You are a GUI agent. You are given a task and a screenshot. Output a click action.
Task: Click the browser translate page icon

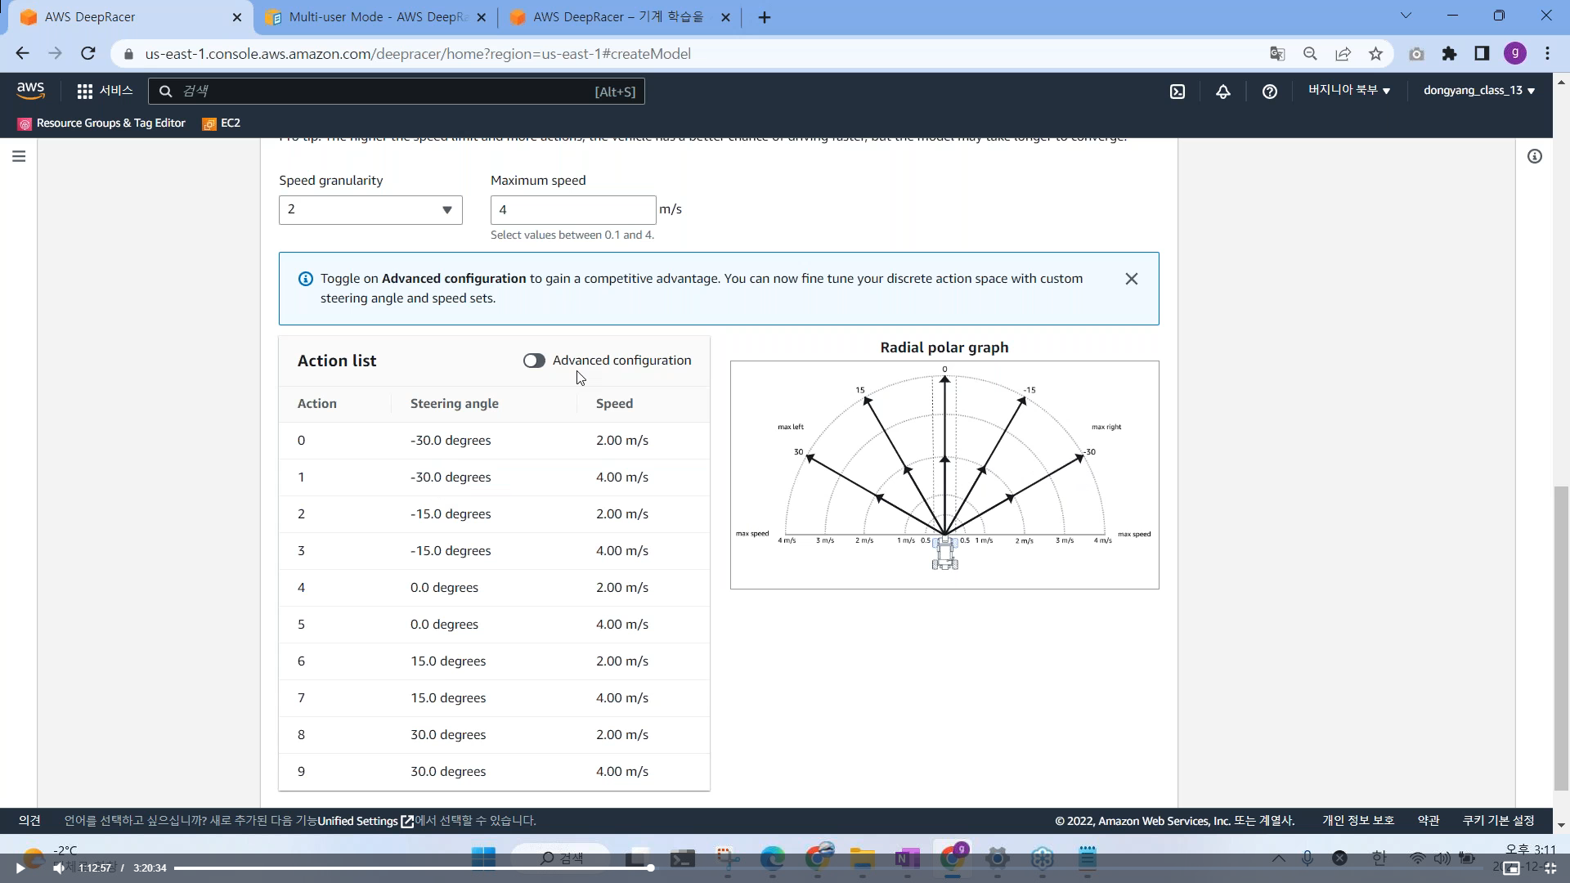pos(1277,54)
